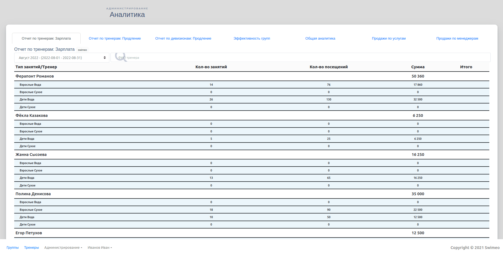Screen dimensions: 503x255
Task: Switch to Продажи по менеджерам tab
Action: (x=457, y=38)
